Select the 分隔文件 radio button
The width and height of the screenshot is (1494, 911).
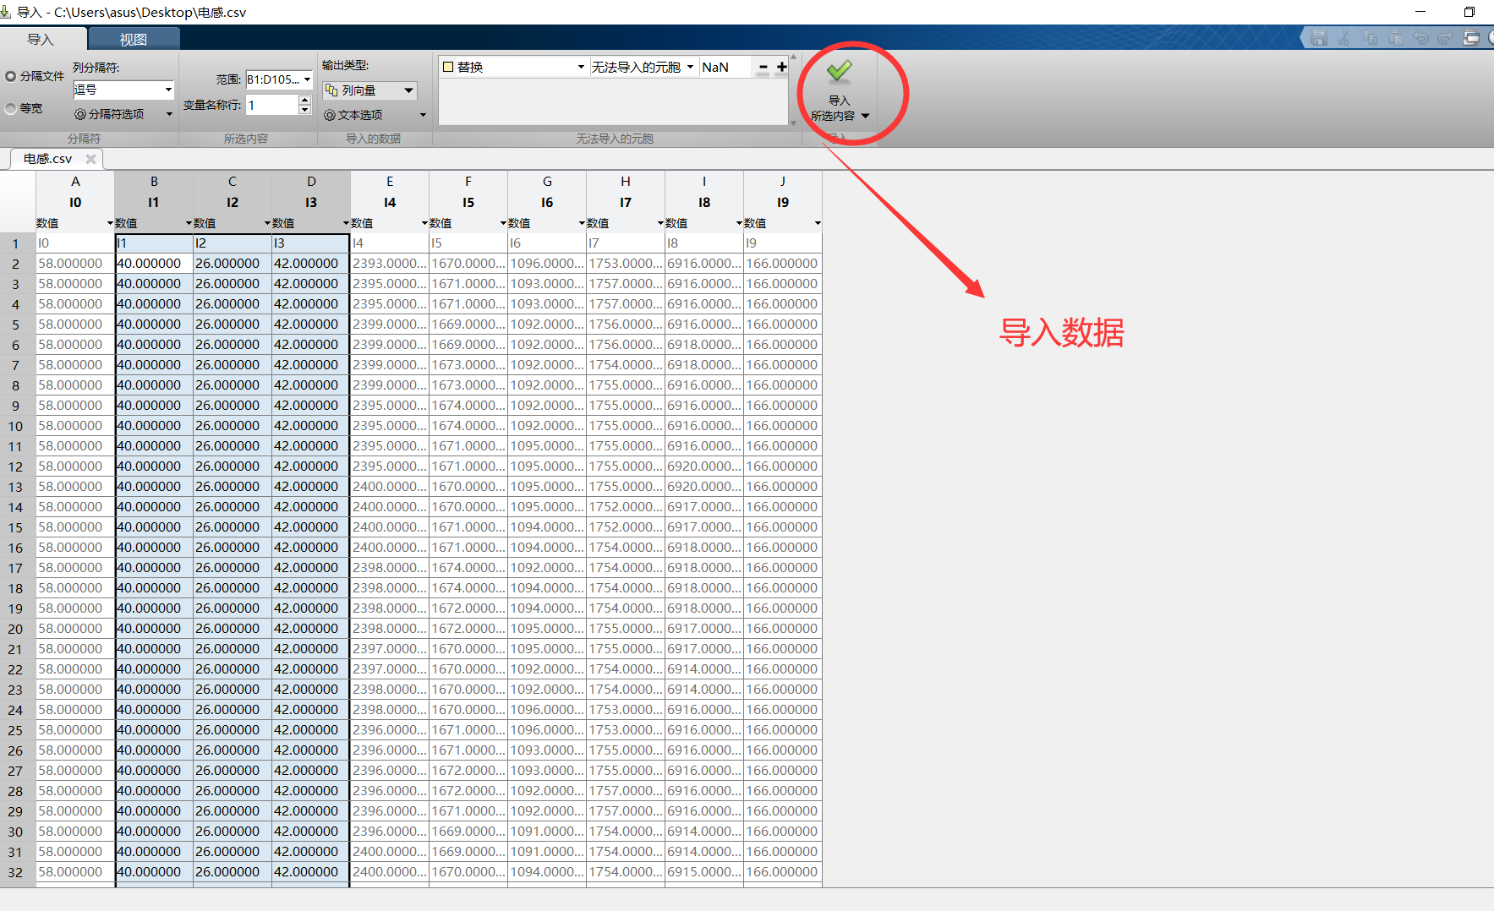coord(9,75)
